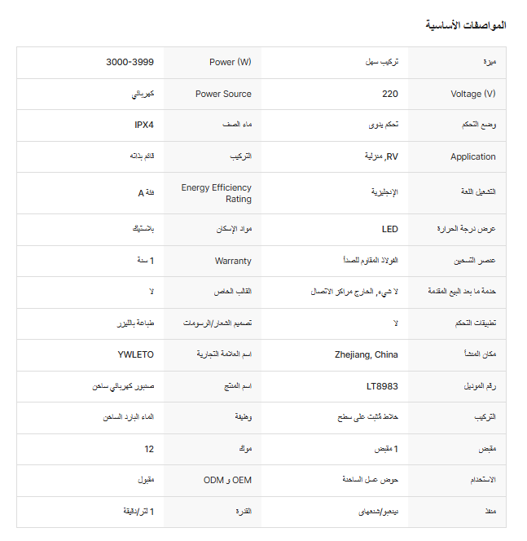This screenshot has width=527, height=541.
Task: Select the Zhejiang, China value
Action: [367, 355]
